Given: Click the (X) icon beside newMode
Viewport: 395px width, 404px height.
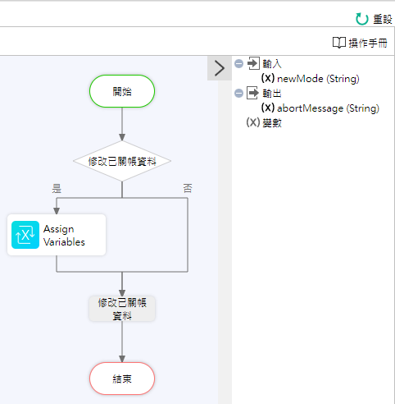Looking at the screenshot, I should pos(268,78).
